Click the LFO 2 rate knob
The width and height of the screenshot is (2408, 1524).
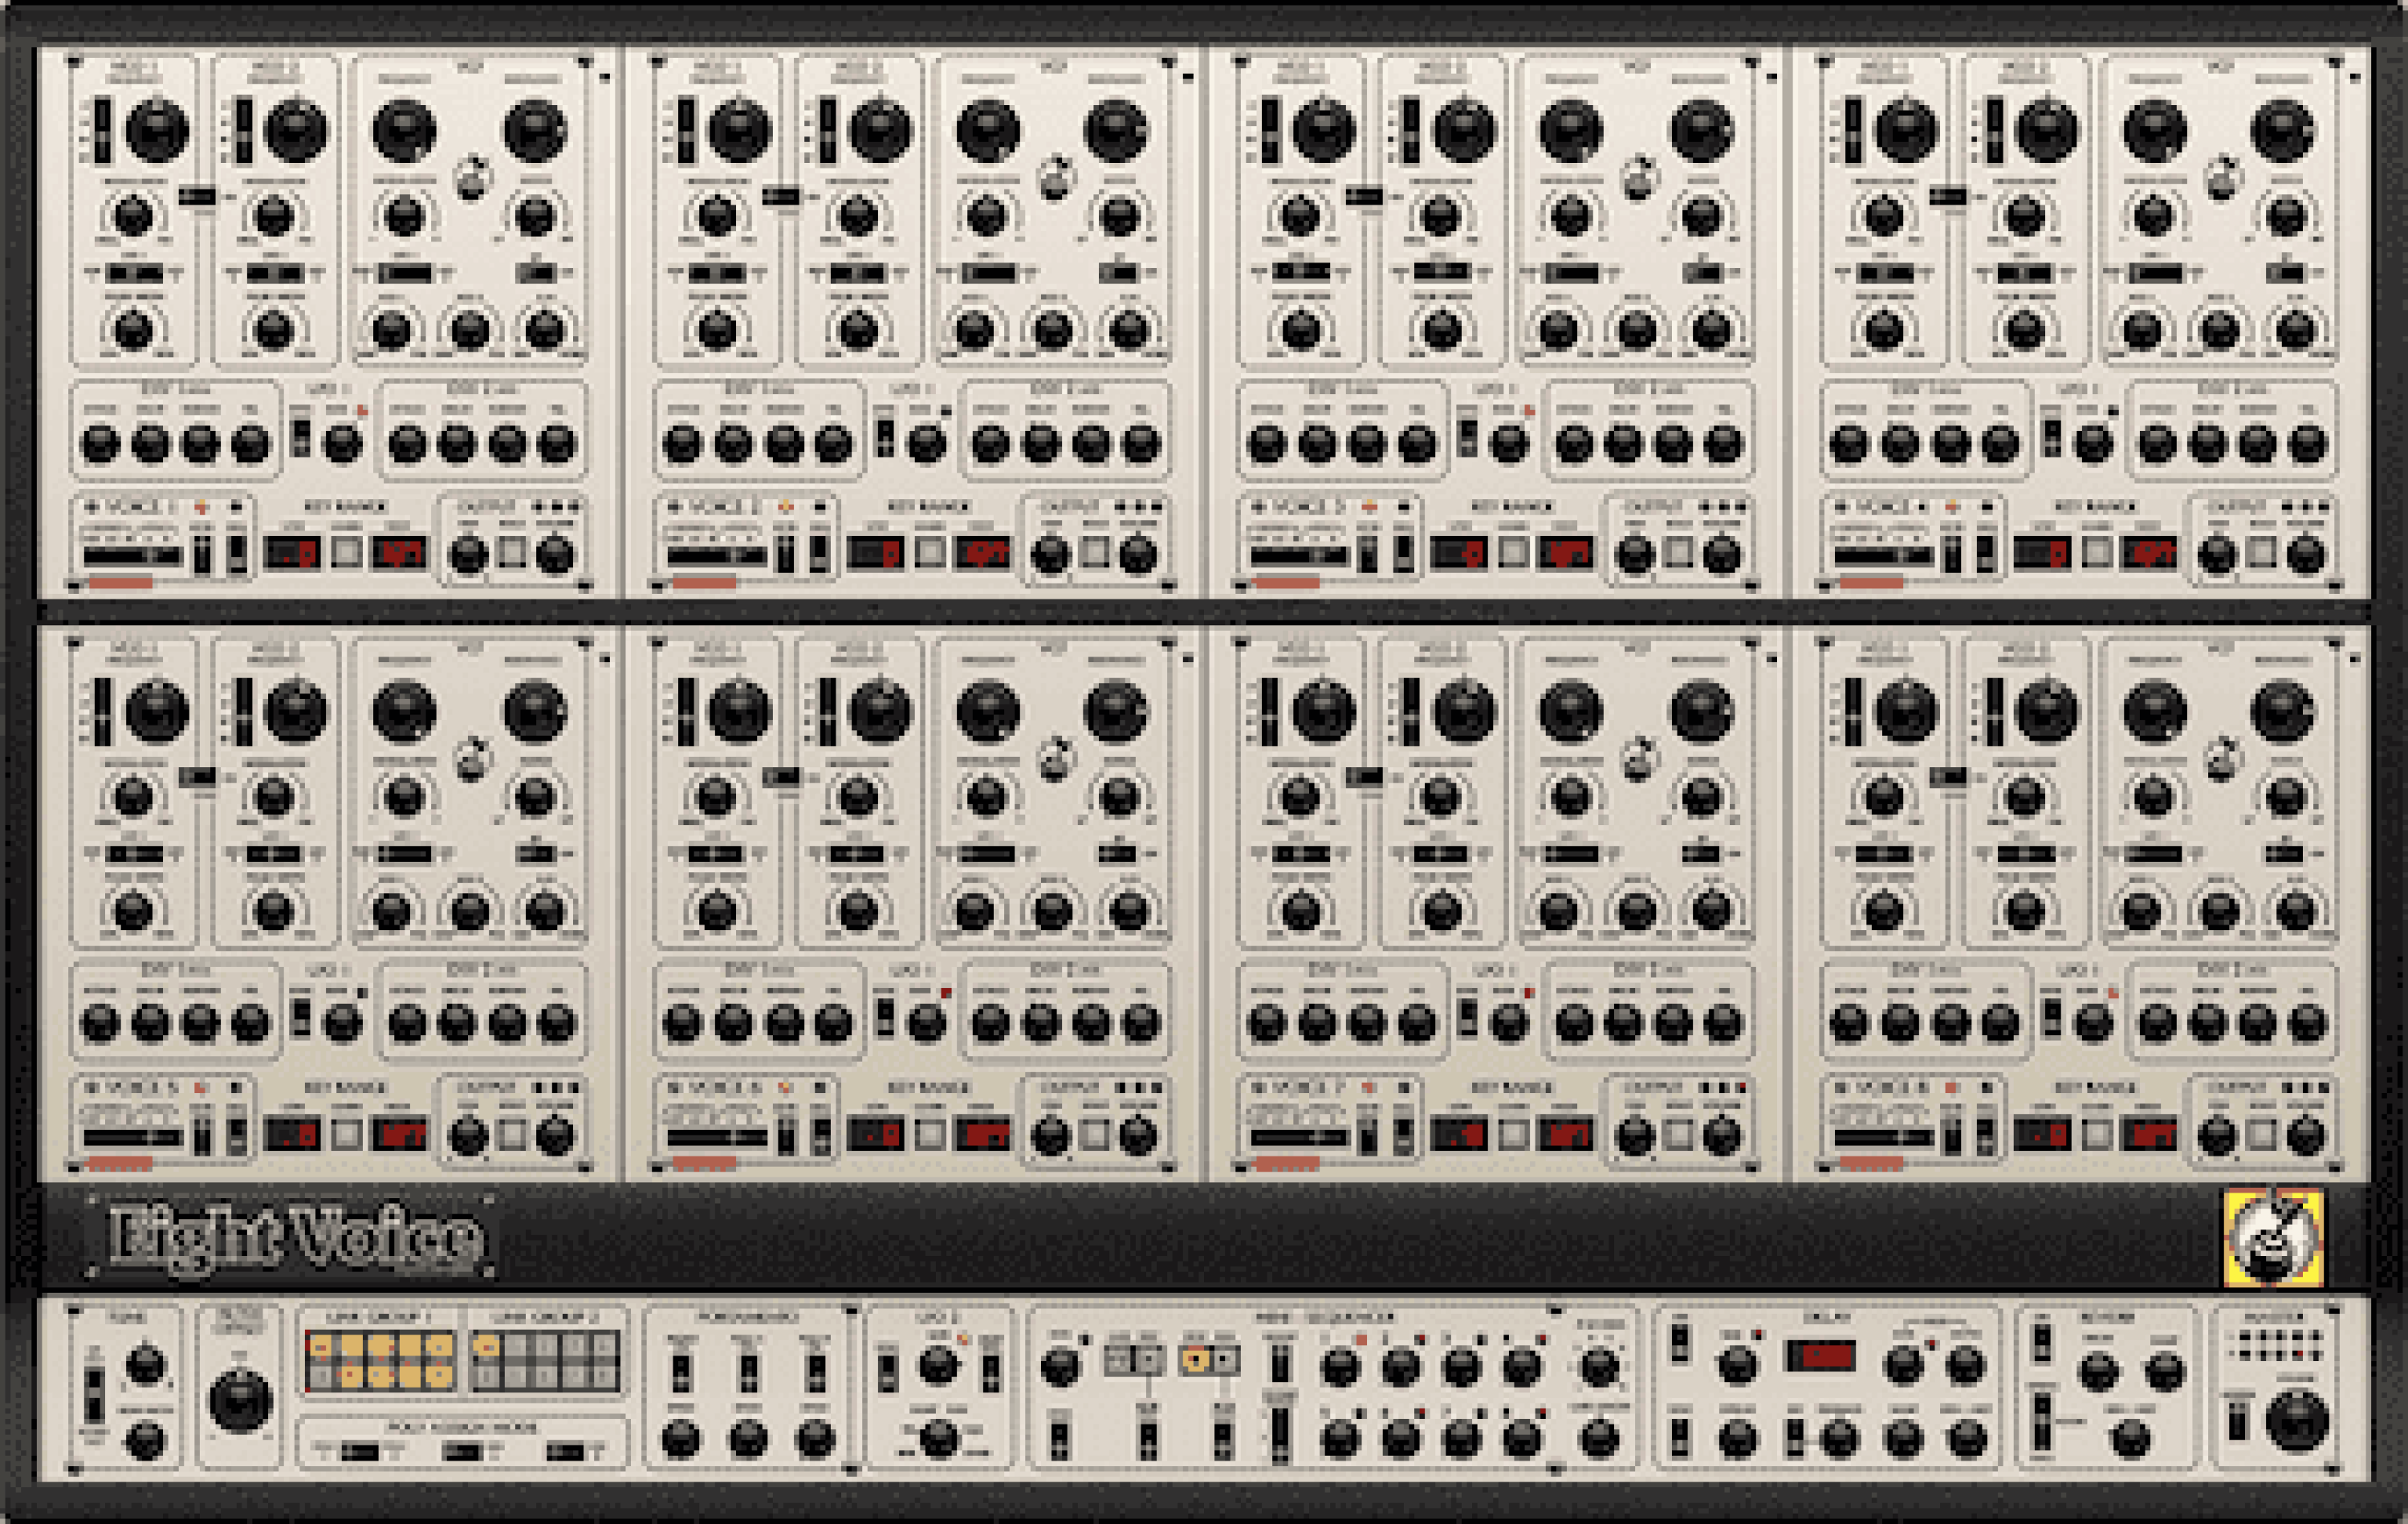[x=938, y=1365]
